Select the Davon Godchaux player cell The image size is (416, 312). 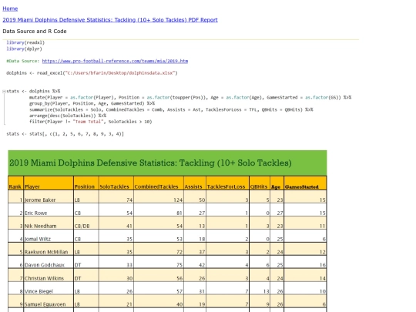tap(49, 262)
